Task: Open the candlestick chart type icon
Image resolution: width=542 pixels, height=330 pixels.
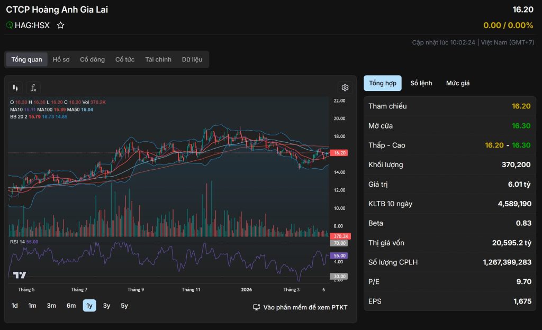Action: pos(15,88)
